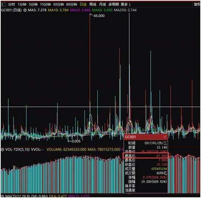
Task: Select the 1分钟 period tab
Action: tap(22, 5)
